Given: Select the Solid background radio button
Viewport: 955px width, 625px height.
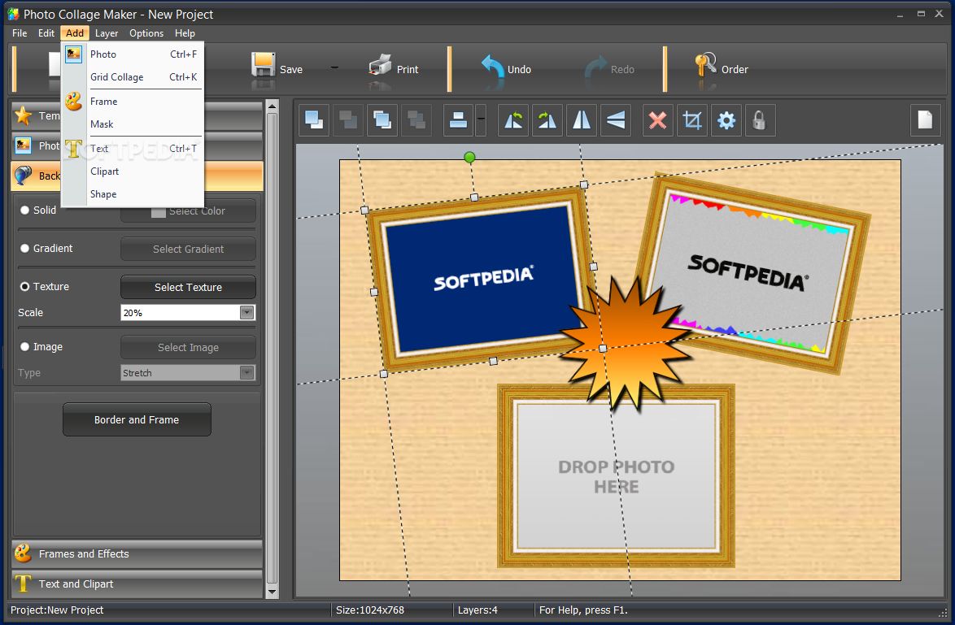Looking at the screenshot, I should pos(25,210).
